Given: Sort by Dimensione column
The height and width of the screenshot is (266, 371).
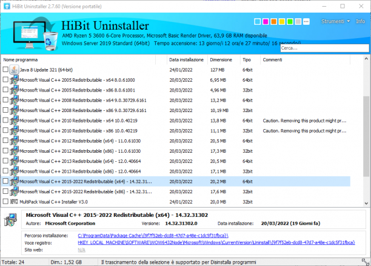Looking at the screenshot, I should point(224,60).
